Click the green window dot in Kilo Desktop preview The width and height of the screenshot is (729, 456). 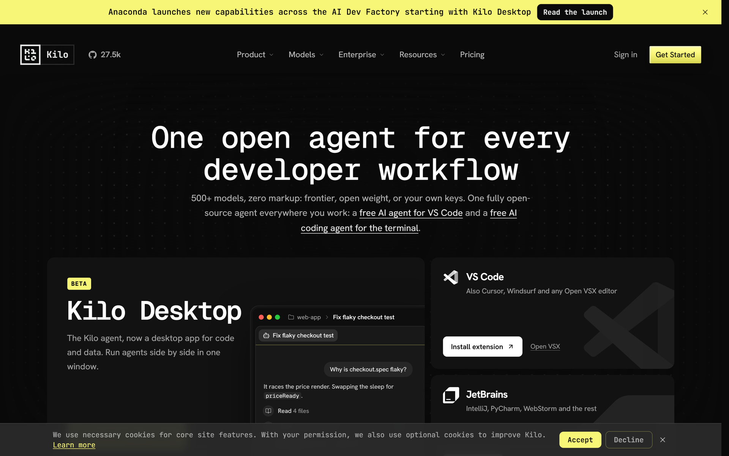click(278, 317)
